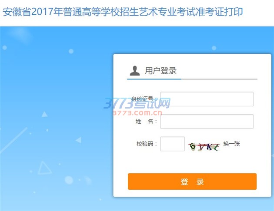This screenshot has width=274, height=211.
Task: Click the hollow outlined triangle decoration
Action: 44,168
